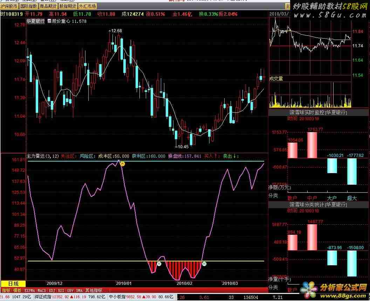Click the 股价重心 11.578 indicator label
The width and height of the screenshot is (370, 301).
coord(69,21)
